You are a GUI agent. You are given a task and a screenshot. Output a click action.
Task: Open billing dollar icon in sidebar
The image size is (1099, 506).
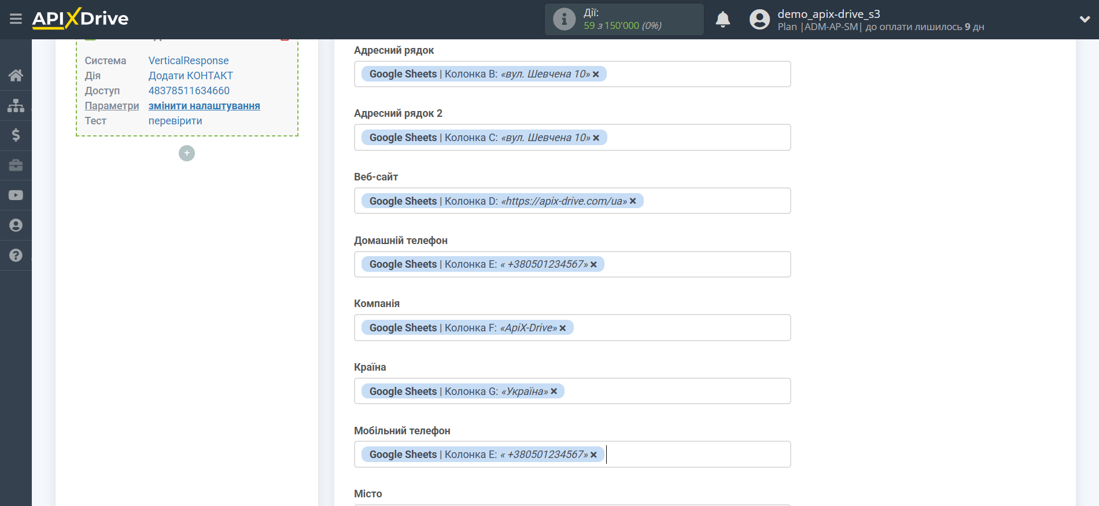[x=16, y=135]
